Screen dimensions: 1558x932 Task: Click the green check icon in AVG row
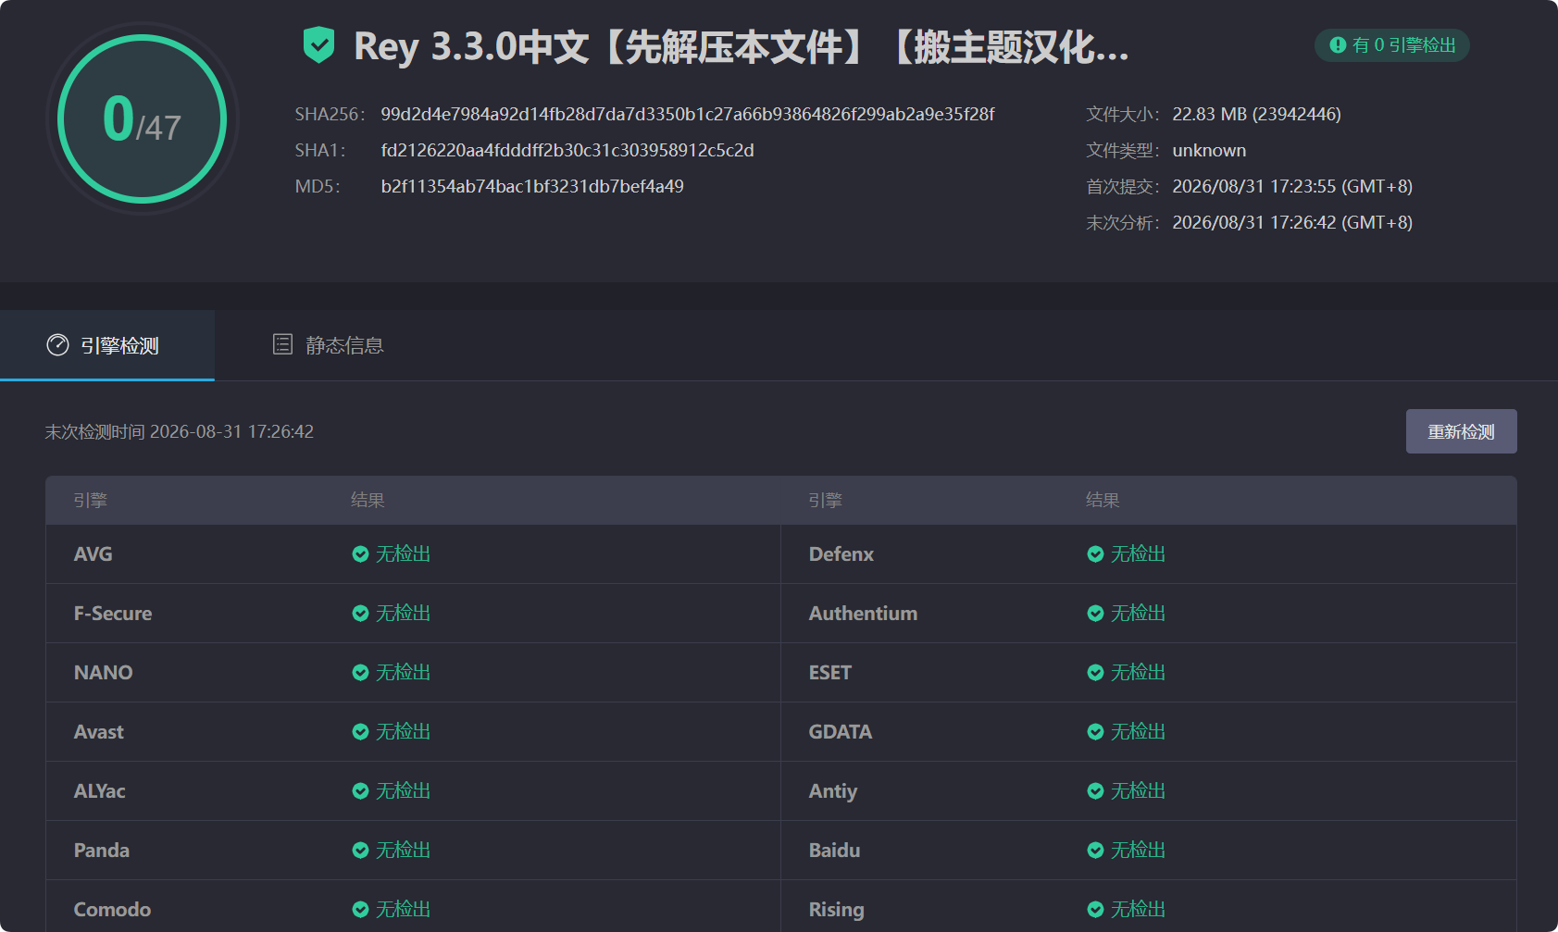point(360,554)
